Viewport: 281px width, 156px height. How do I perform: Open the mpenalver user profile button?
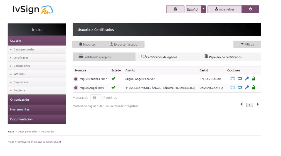pyautogui.click(x=225, y=9)
